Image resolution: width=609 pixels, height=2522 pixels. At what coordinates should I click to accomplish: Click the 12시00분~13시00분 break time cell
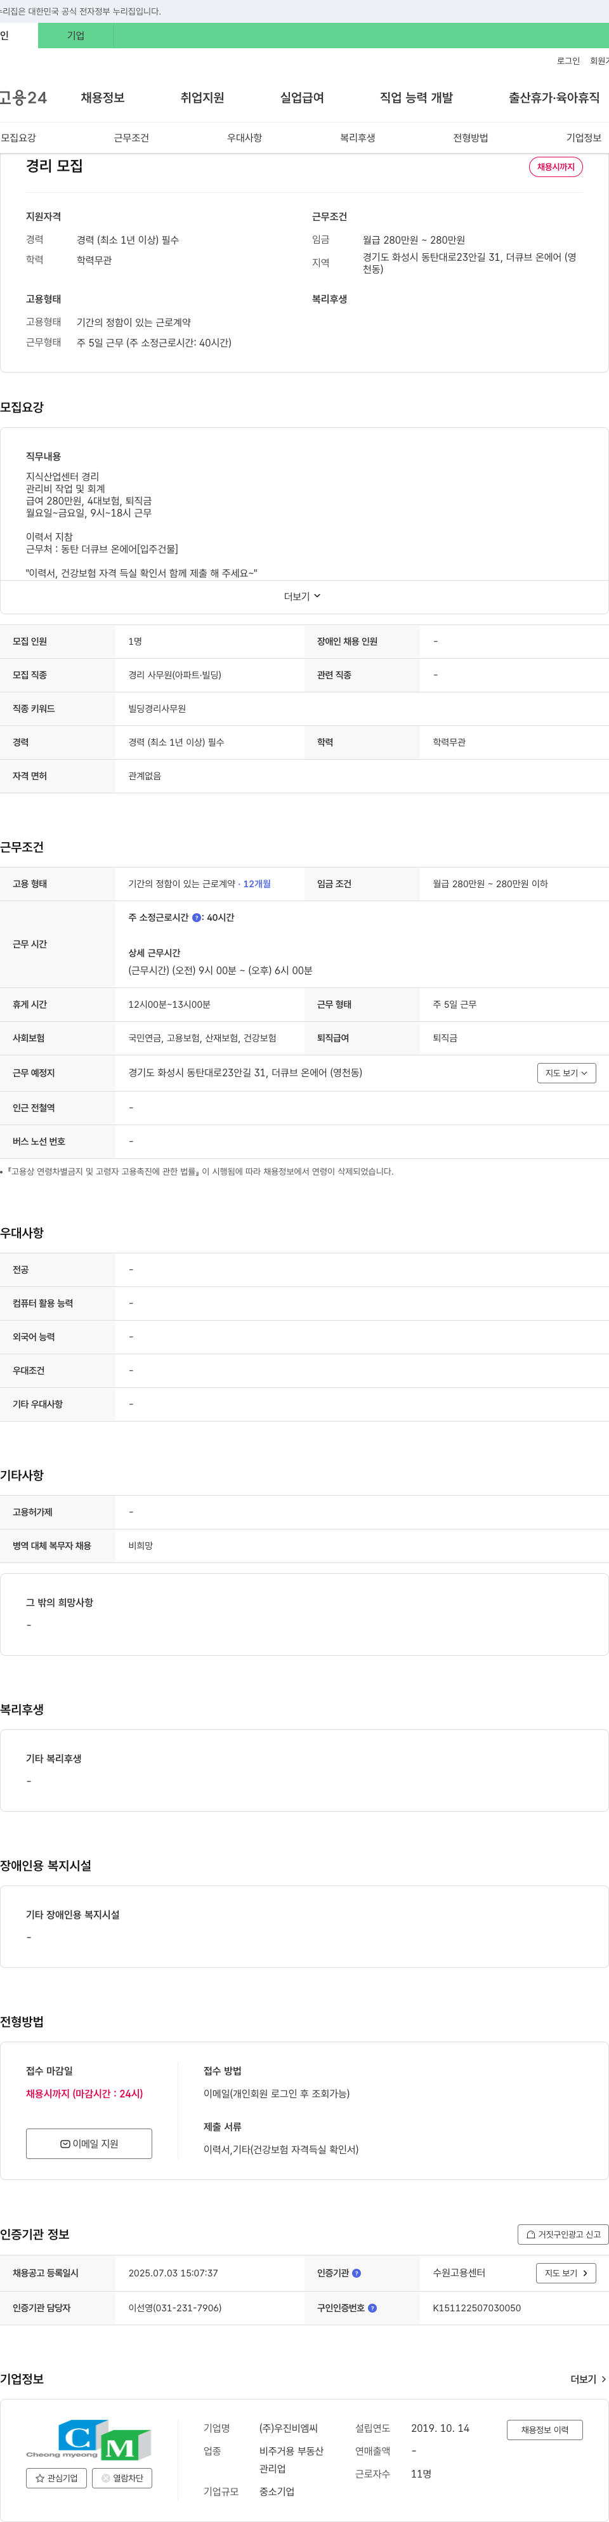point(169,1005)
